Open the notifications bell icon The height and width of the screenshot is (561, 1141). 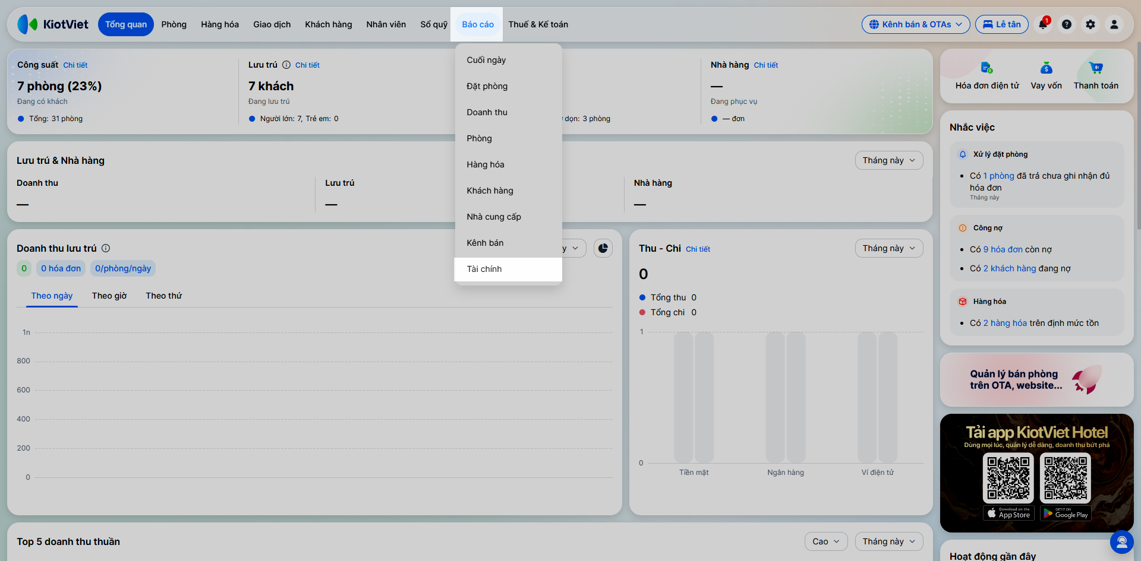coord(1043,24)
